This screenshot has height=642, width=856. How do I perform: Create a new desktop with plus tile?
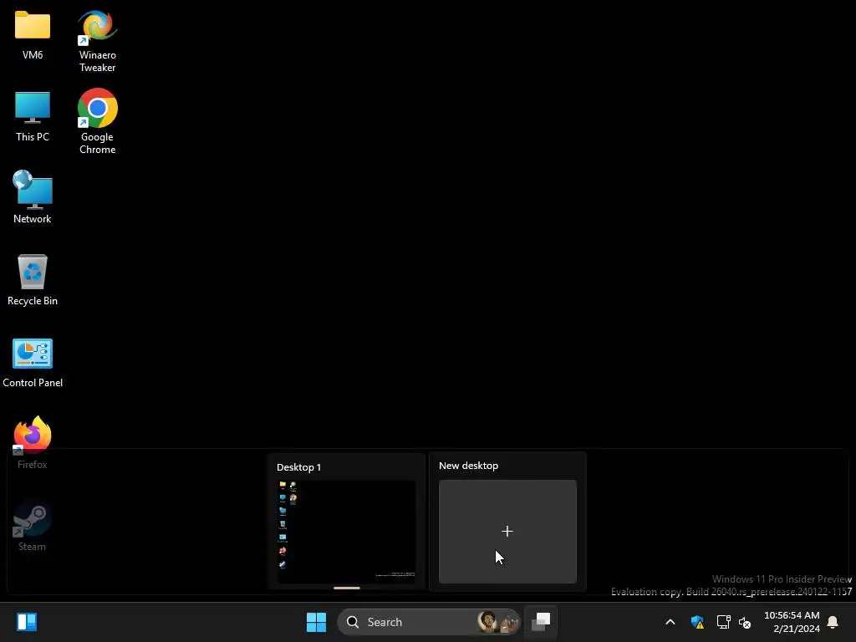coord(507,531)
